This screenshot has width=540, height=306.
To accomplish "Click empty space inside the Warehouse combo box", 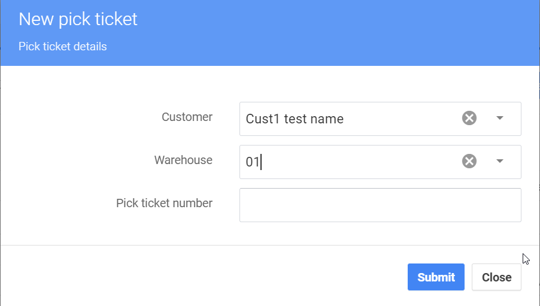I will 359,162.
